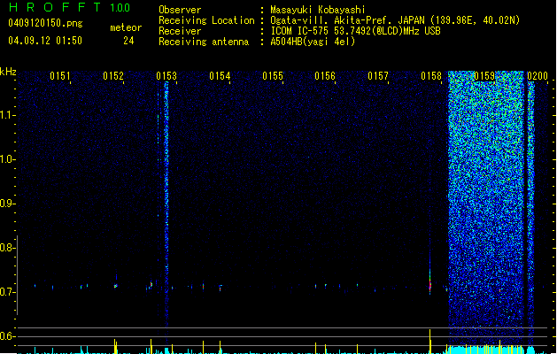Click the observer name Masayuki Kobayashi
Screen dimensions: 557x354
(318, 10)
